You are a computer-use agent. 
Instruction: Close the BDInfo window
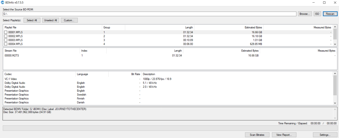coord(334,3)
